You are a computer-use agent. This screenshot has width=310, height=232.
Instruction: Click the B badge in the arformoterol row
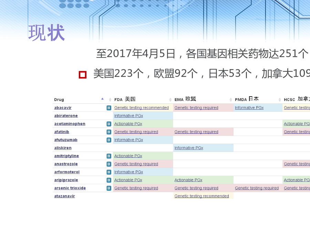click(109, 172)
